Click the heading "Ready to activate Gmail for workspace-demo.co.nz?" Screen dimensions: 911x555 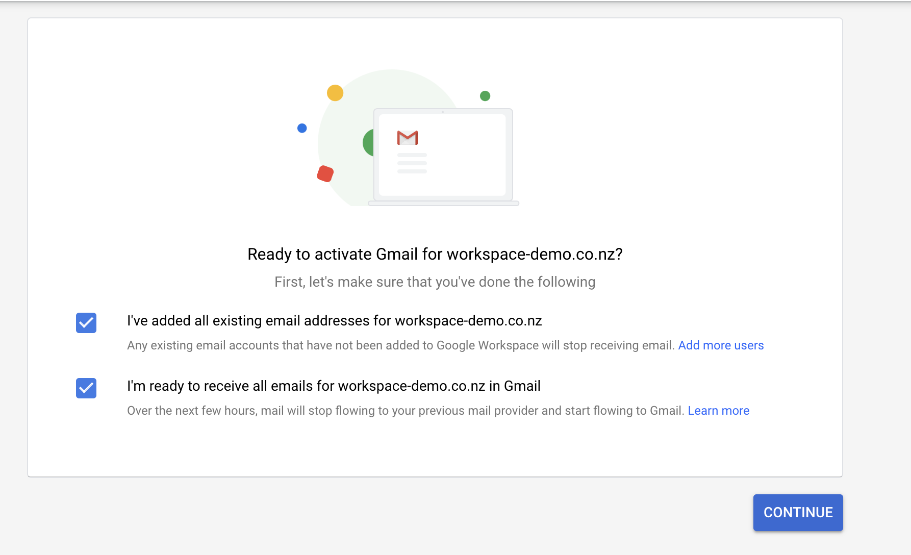coord(435,254)
